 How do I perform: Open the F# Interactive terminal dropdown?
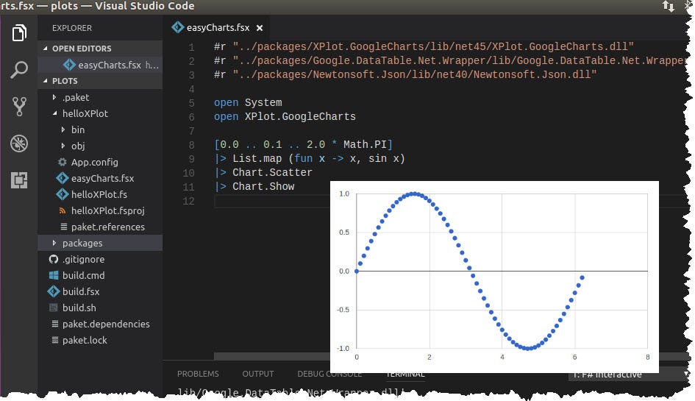tap(630, 376)
